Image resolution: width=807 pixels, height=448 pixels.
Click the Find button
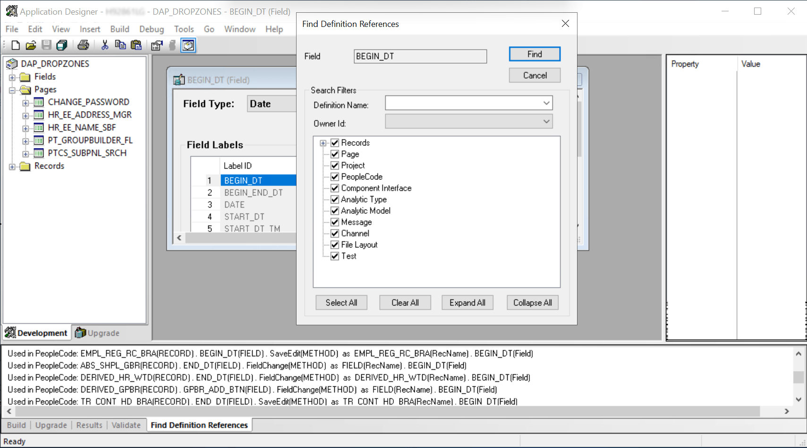click(534, 54)
